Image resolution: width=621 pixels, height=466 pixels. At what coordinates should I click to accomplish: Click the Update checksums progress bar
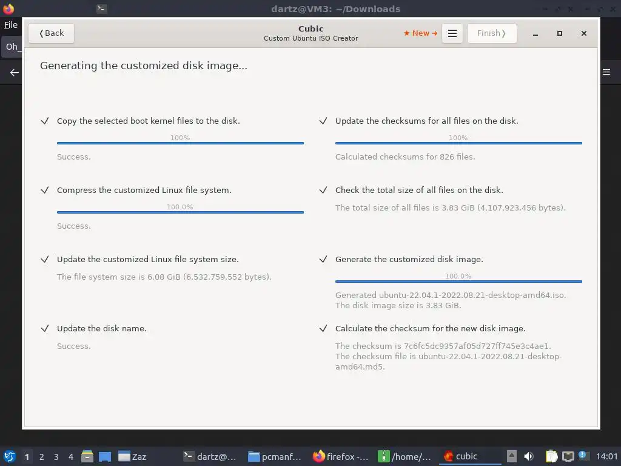(x=458, y=143)
